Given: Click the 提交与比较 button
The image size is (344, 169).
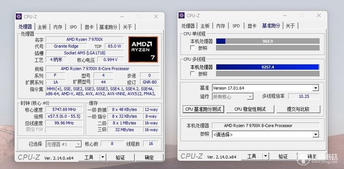Looking at the screenshot, I should click(x=298, y=109).
